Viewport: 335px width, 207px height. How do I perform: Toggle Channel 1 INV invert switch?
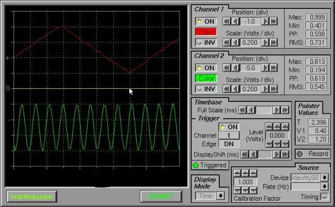click(x=206, y=42)
